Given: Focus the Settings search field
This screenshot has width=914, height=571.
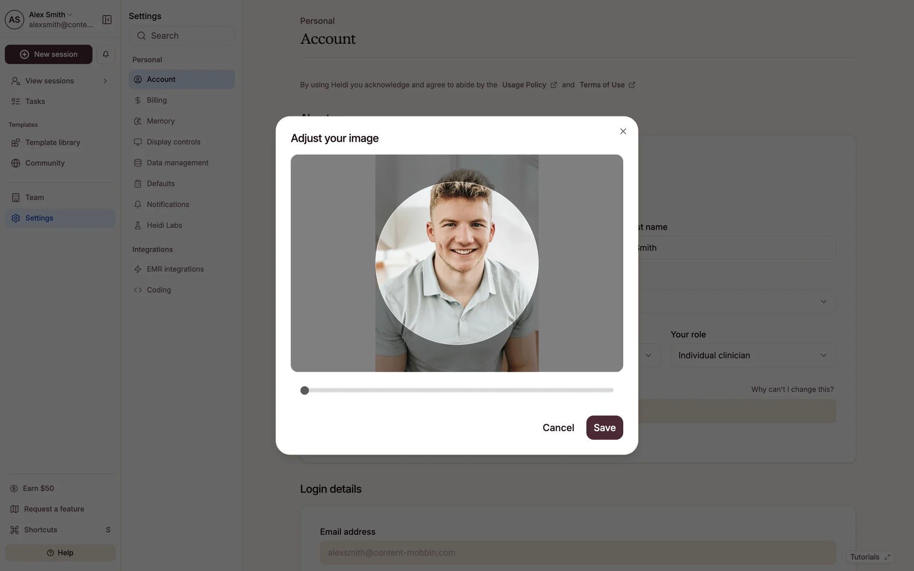Looking at the screenshot, I should coord(182,36).
